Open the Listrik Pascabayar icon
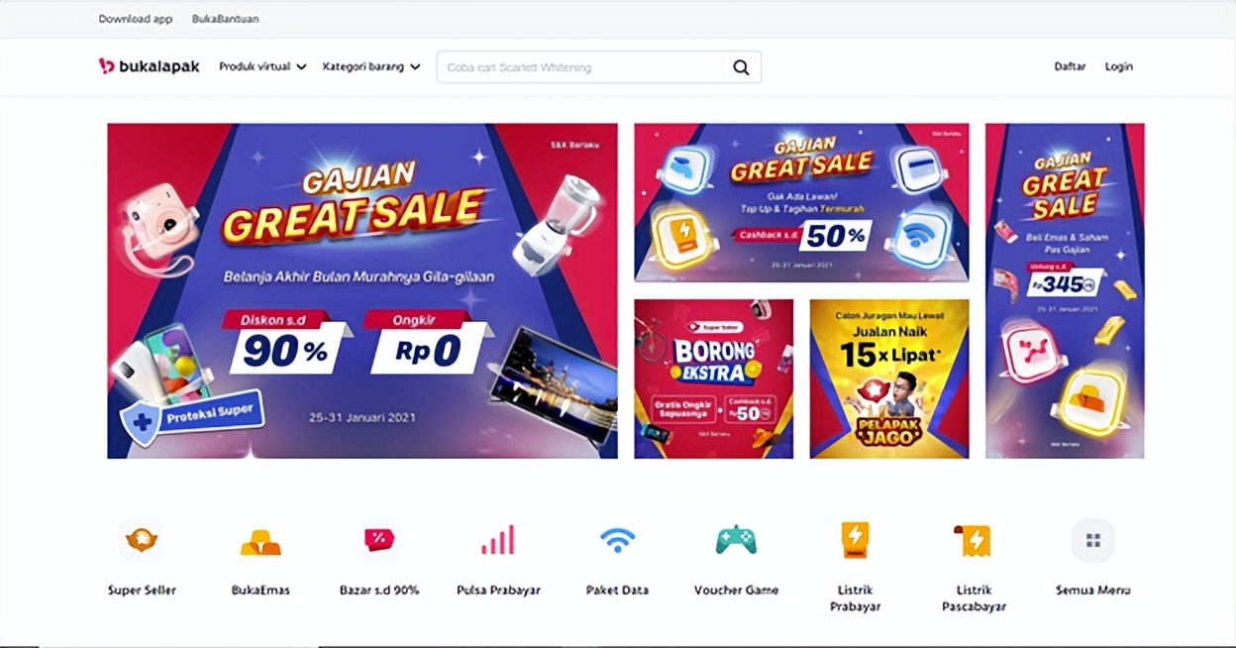 tap(974, 540)
